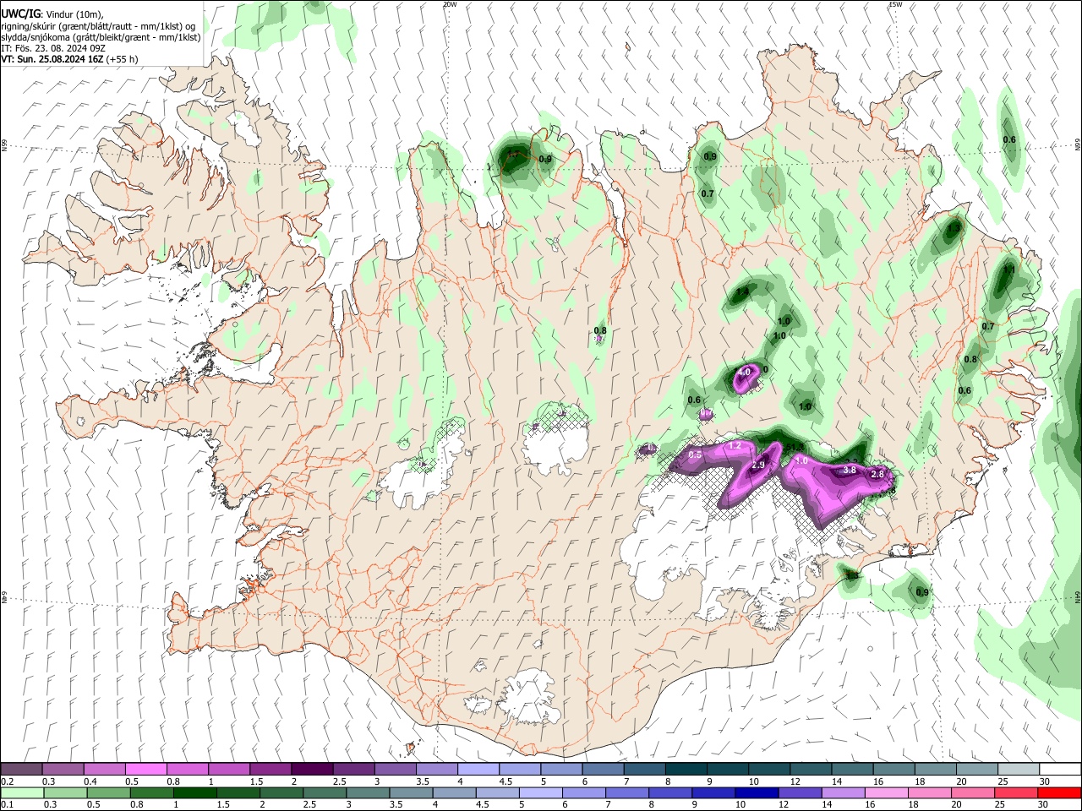Screen dimensions: 1082x811
Task: Click the '1.3' rain value in the northeast
Action: tap(954, 228)
